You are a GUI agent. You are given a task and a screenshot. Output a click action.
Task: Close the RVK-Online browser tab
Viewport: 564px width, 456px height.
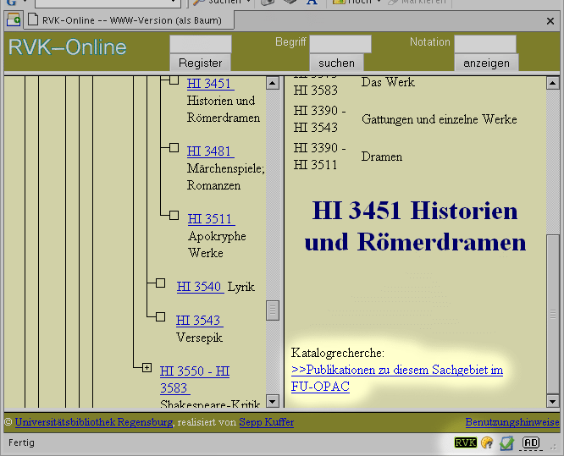[240, 19]
